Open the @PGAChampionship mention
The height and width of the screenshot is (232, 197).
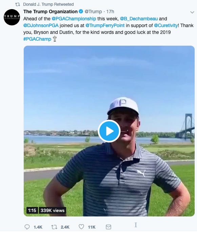(74, 19)
